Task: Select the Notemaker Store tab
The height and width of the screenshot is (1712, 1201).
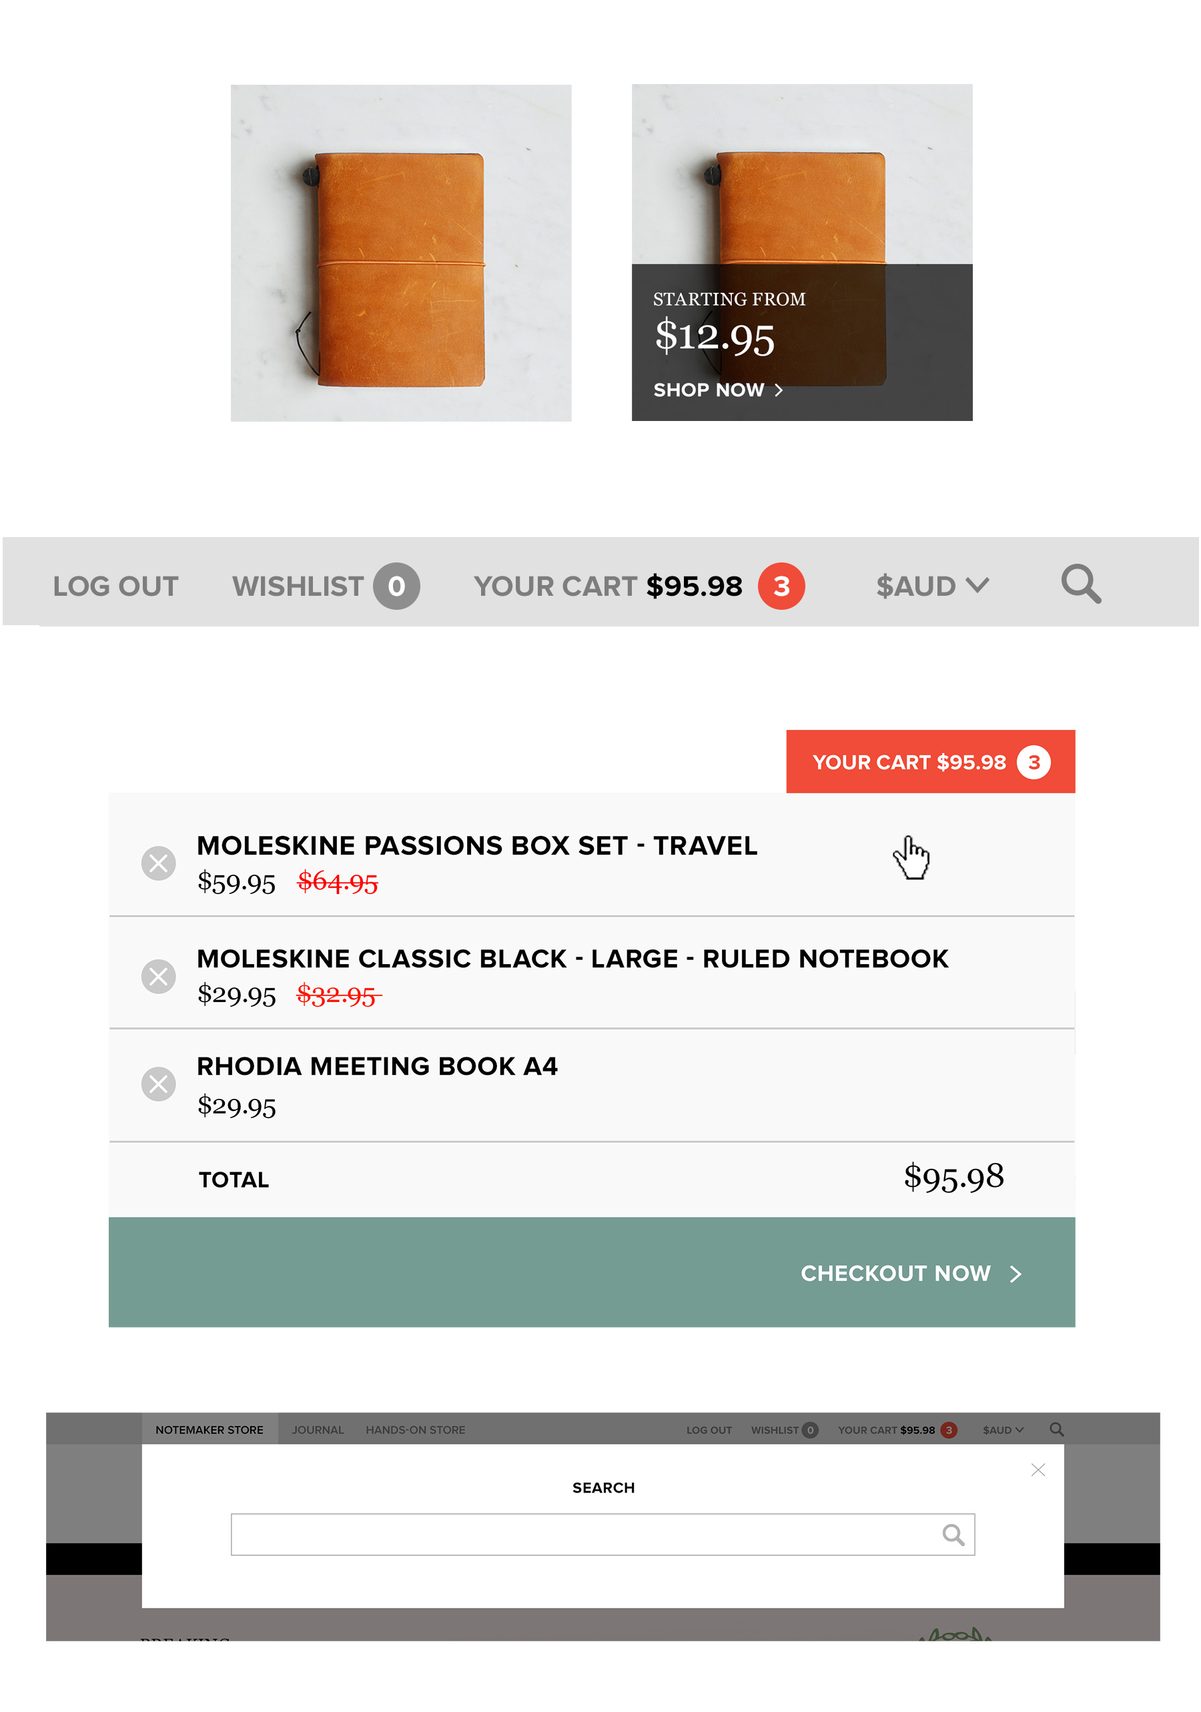Action: point(210,1429)
